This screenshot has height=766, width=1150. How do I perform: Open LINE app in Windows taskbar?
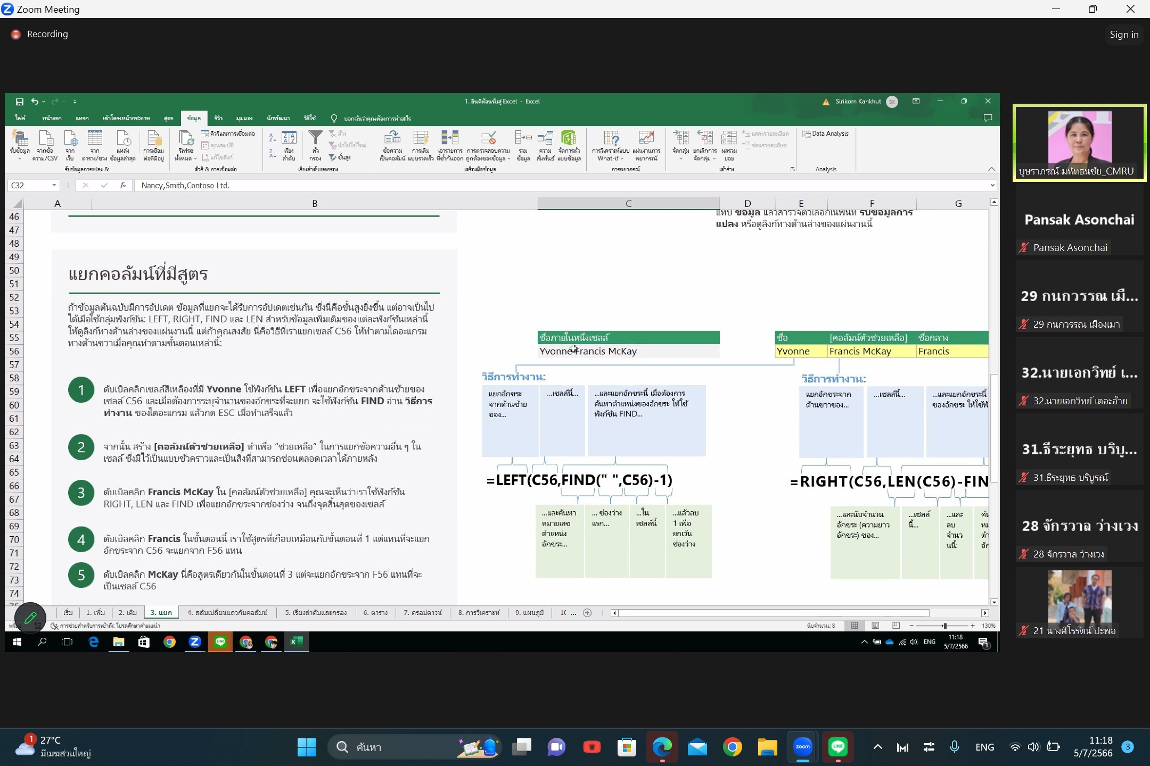tap(838, 747)
